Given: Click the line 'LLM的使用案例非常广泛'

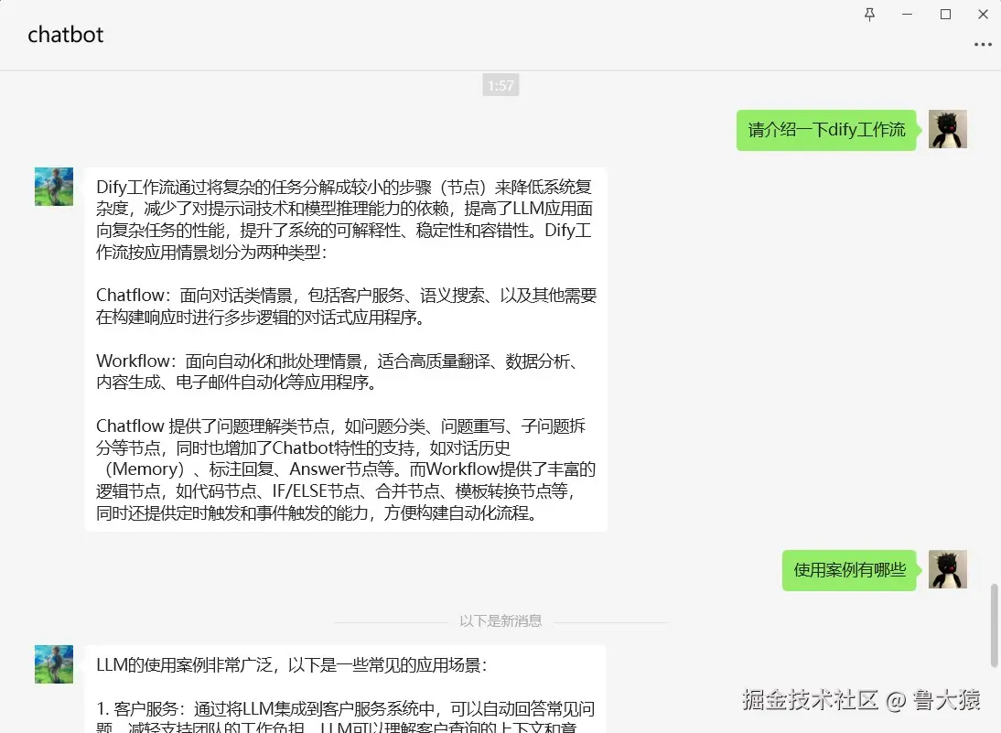Looking at the screenshot, I should [292, 665].
